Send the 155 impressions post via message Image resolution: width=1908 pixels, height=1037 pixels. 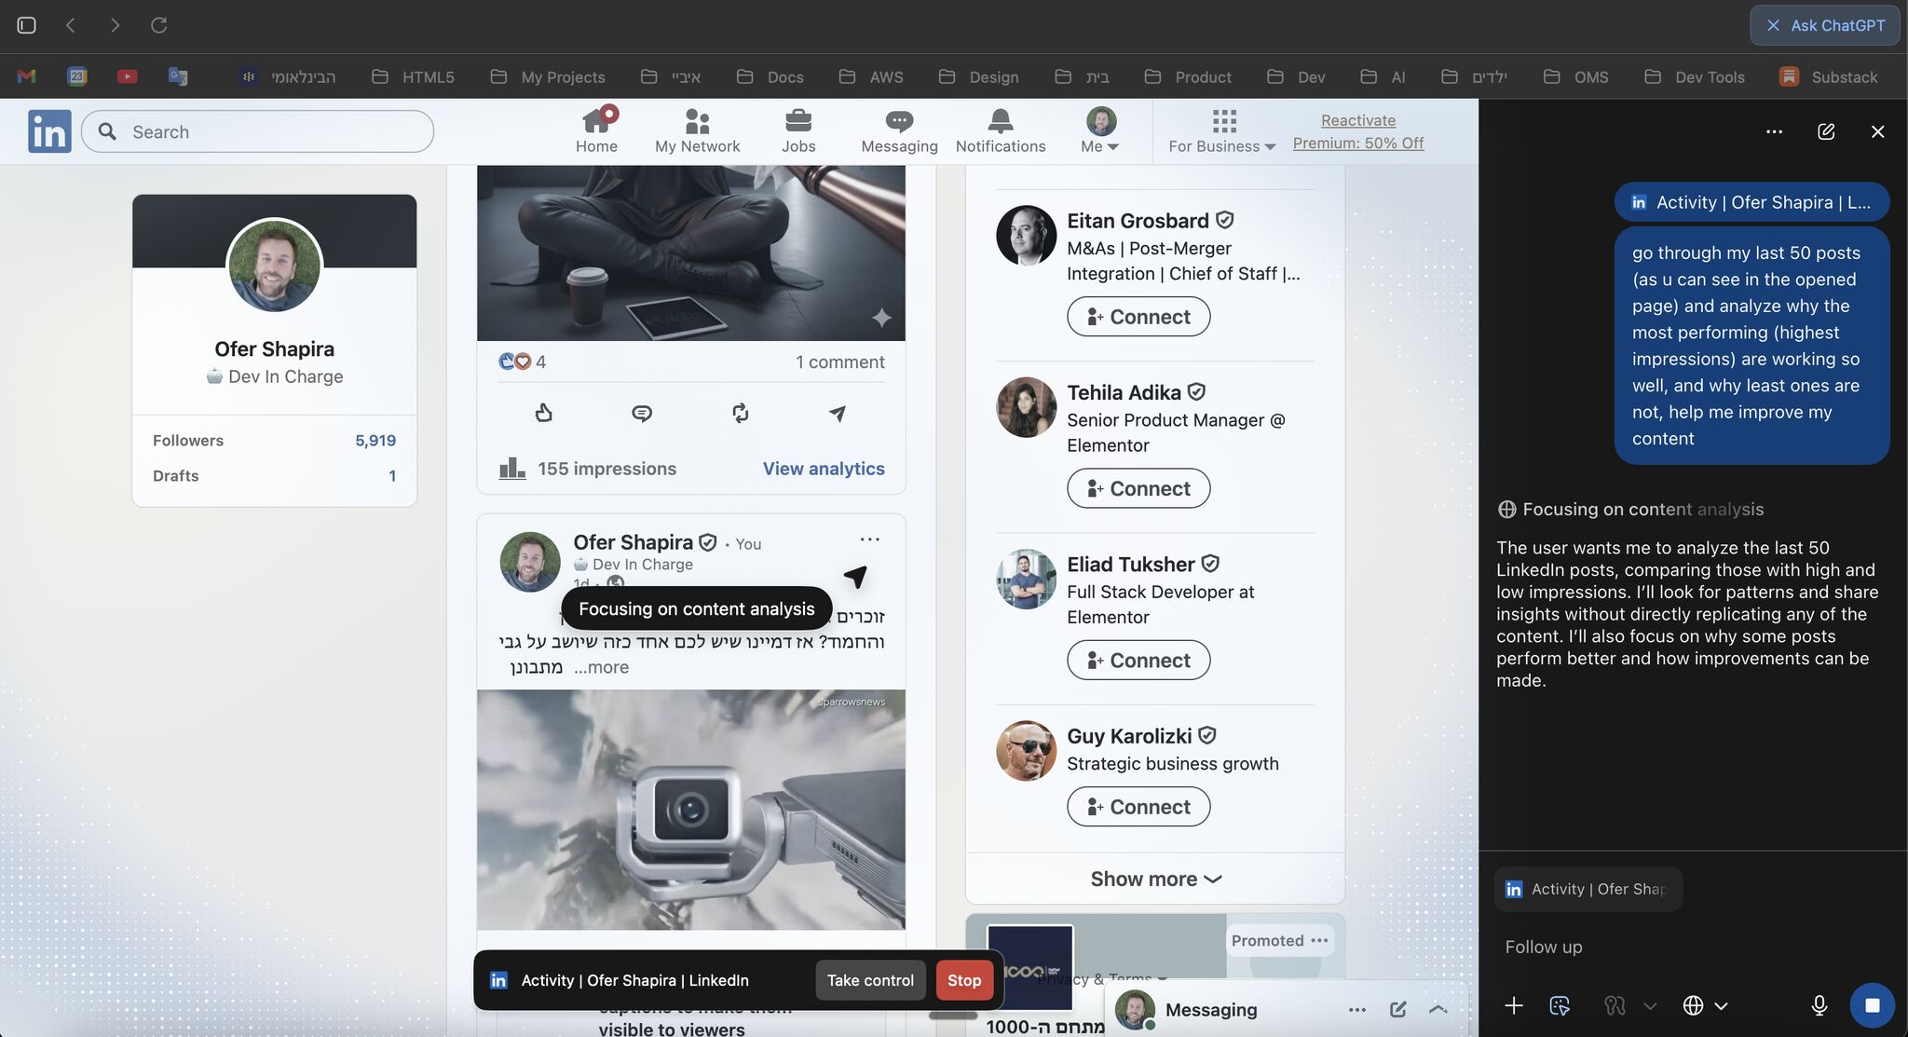(x=838, y=413)
